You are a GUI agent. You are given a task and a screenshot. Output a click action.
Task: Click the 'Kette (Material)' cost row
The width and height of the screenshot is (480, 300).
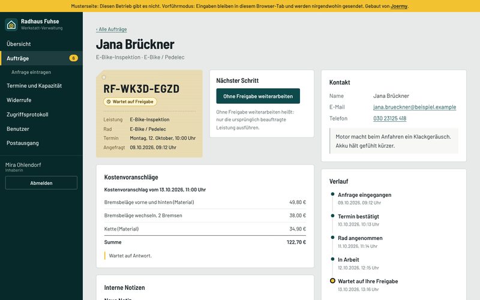pos(205,229)
